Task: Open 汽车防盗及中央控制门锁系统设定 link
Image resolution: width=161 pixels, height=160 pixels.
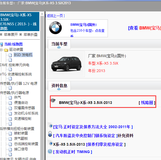Action: 85,136
